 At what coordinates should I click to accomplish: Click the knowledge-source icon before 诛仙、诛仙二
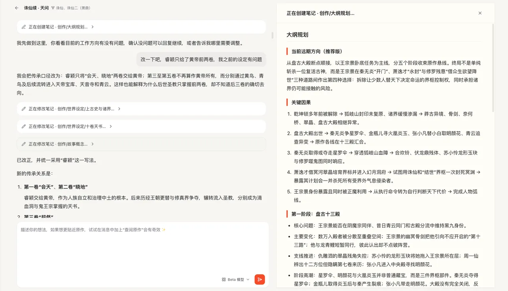(53, 8)
